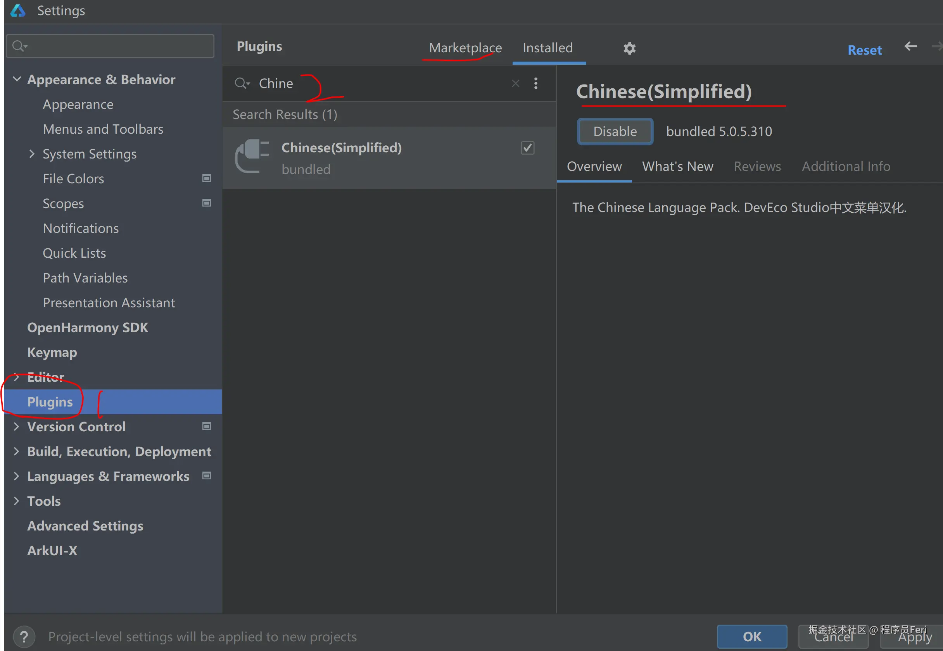Expand the Tools settings node

[16, 501]
